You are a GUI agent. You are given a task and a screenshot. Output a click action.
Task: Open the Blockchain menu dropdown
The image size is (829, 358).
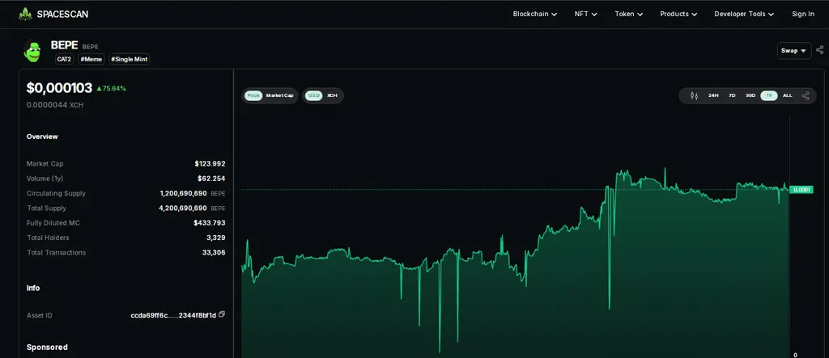coord(534,15)
